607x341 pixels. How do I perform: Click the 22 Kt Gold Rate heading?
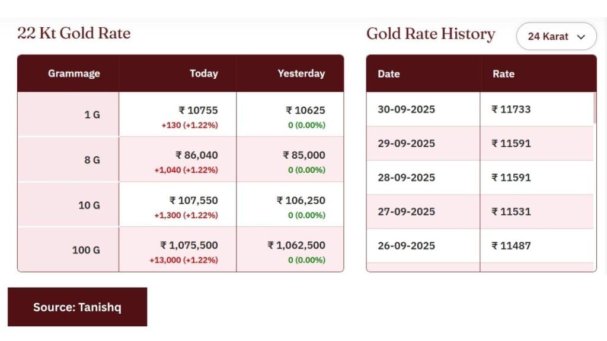tap(74, 33)
